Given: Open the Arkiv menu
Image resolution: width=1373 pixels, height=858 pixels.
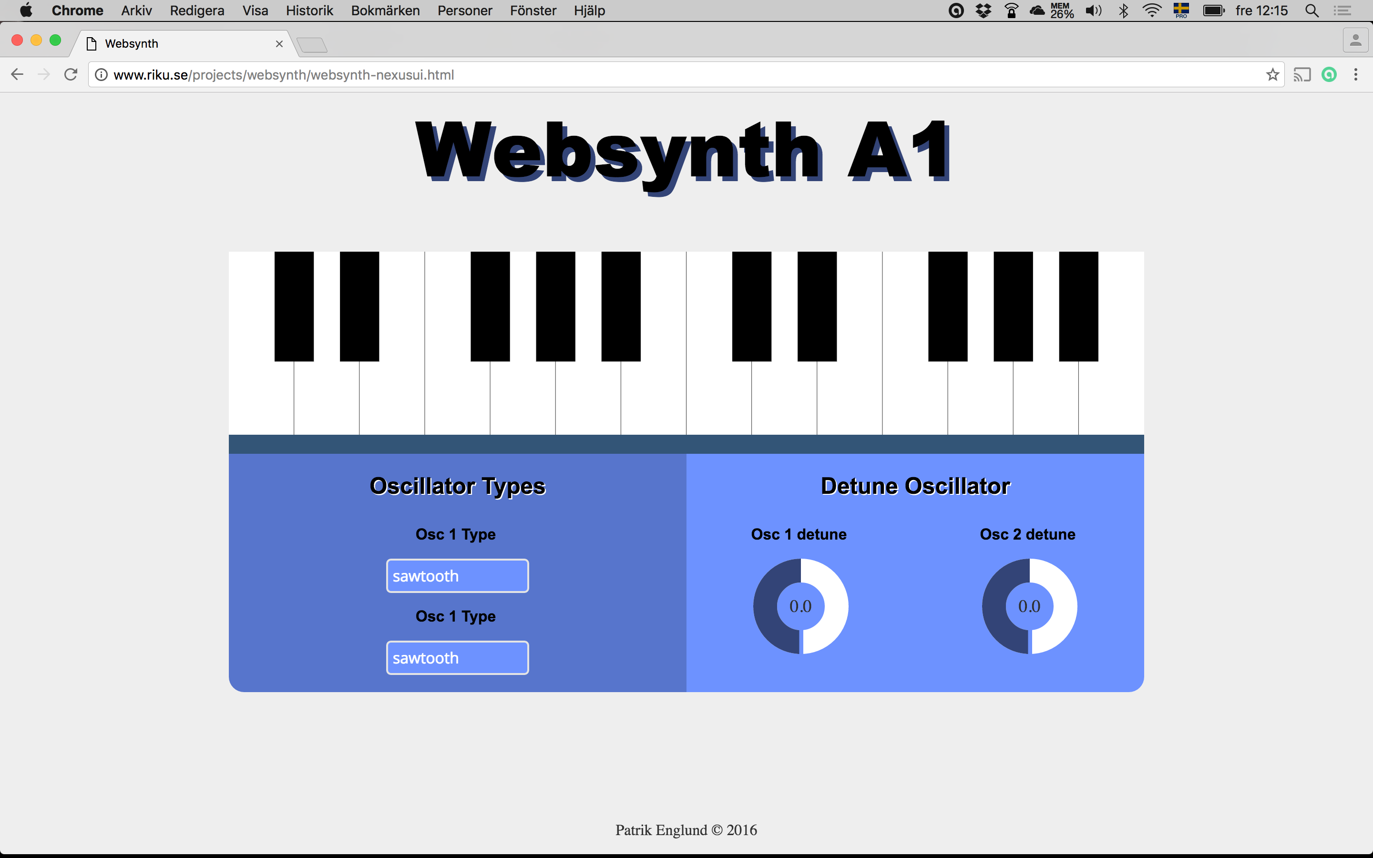Looking at the screenshot, I should click(136, 10).
